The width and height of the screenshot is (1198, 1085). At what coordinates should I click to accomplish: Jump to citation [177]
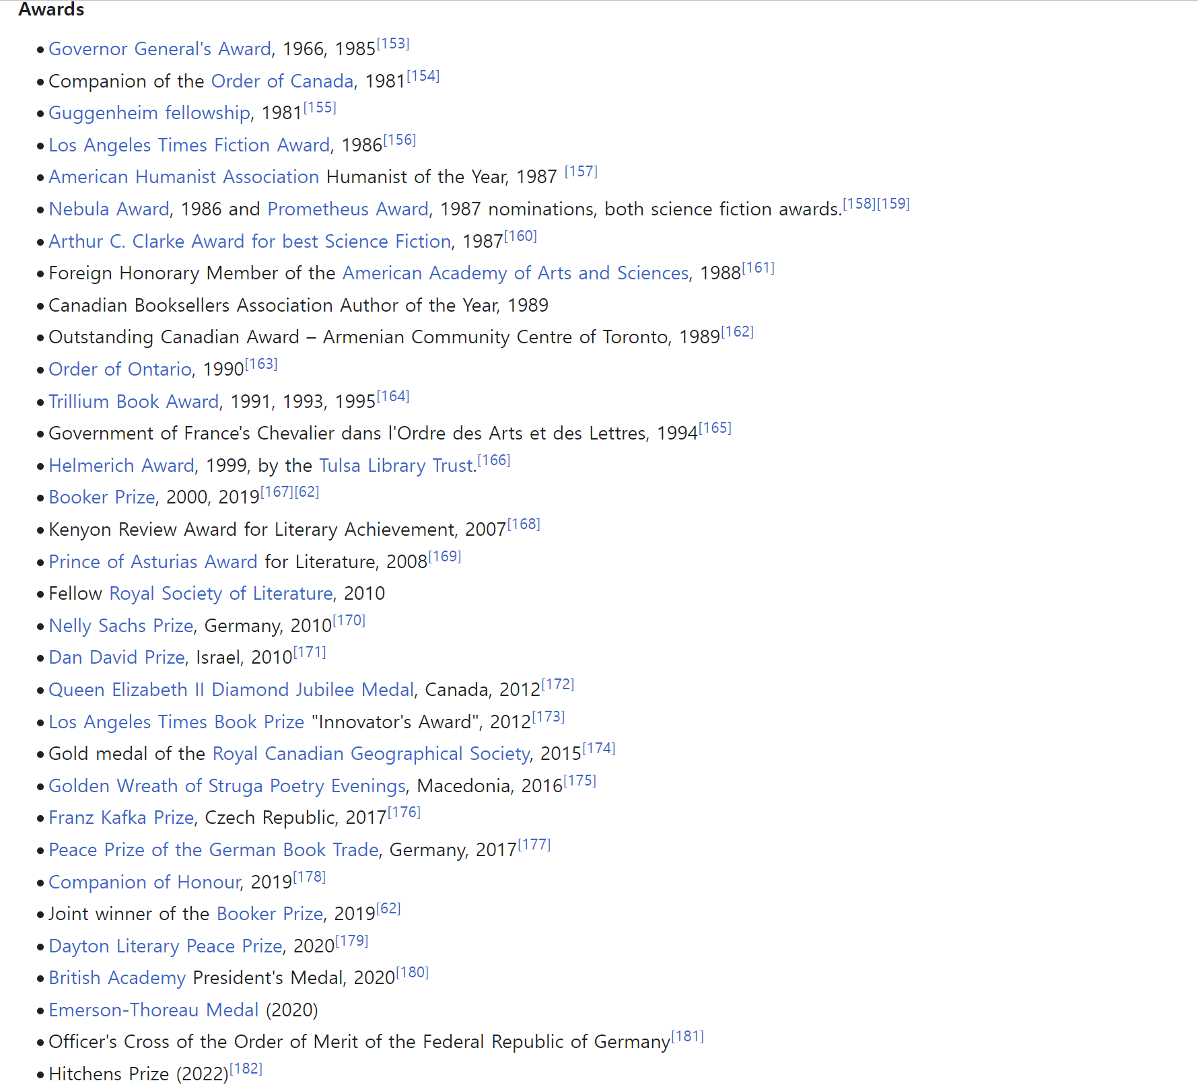[x=534, y=845]
